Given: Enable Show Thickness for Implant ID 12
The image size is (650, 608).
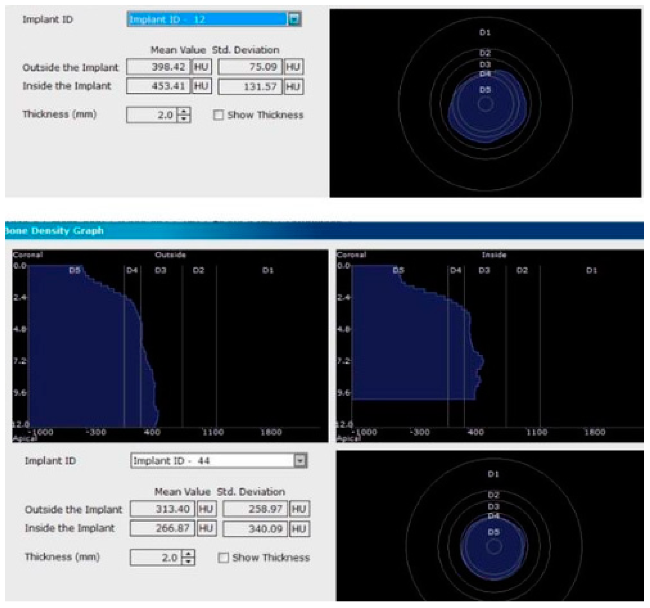Looking at the screenshot, I should click(x=218, y=115).
